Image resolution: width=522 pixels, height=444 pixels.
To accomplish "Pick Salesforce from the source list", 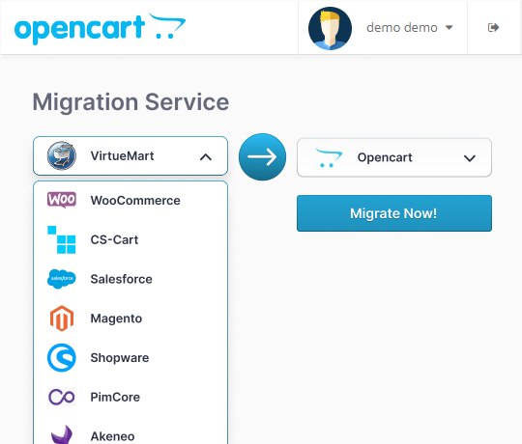I will point(130,279).
